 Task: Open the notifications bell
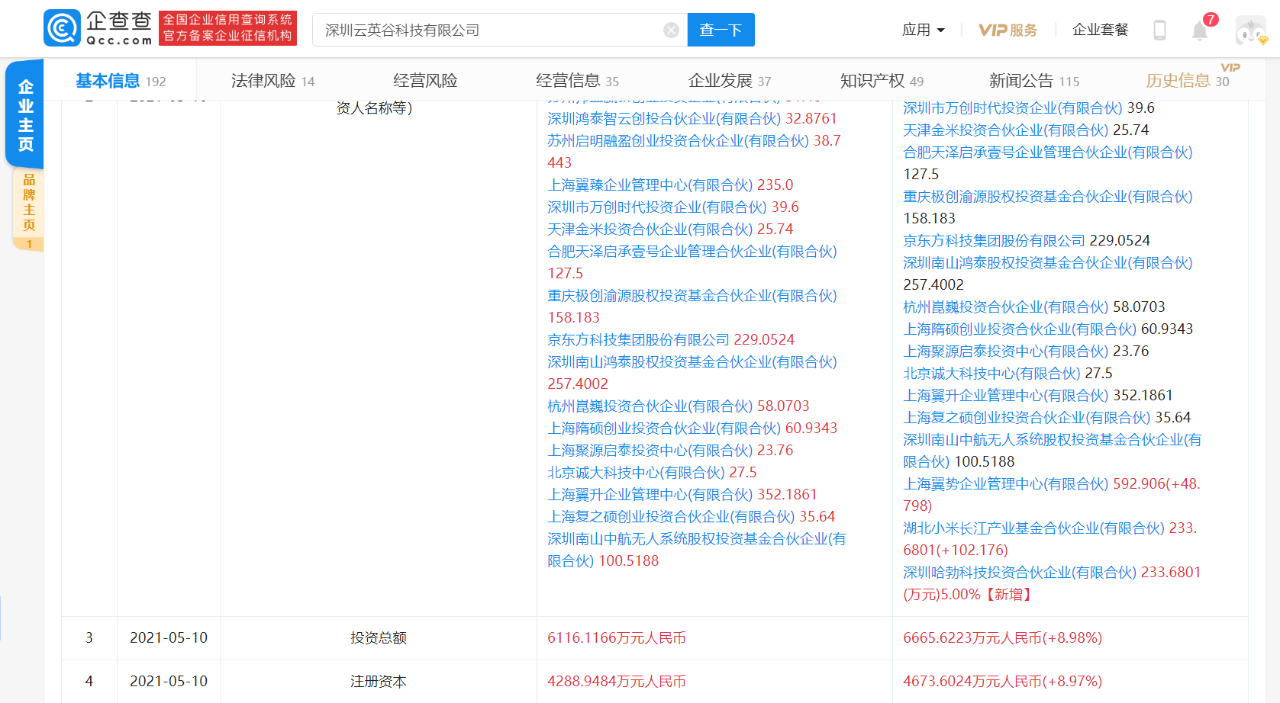click(1200, 30)
